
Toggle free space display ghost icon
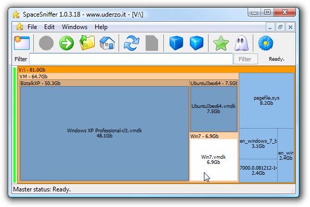(x=241, y=43)
